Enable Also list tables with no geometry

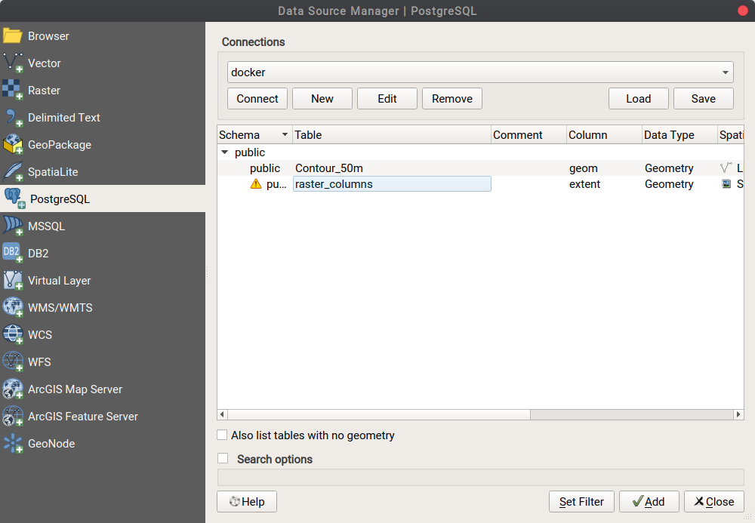[223, 435]
